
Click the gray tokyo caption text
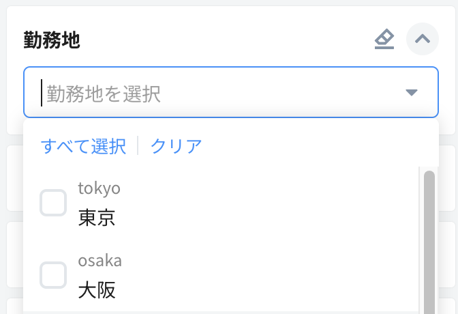(99, 188)
